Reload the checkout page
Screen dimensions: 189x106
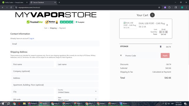click(11, 7)
